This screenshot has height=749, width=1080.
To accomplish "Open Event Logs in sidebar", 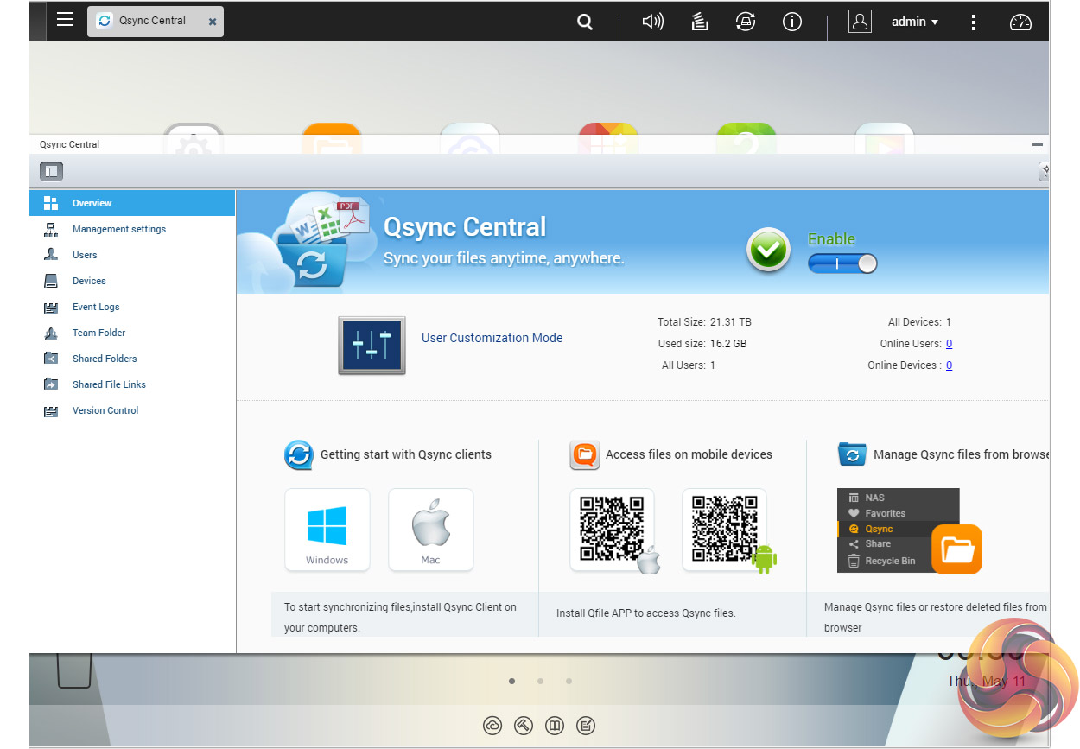I will click(132, 307).
